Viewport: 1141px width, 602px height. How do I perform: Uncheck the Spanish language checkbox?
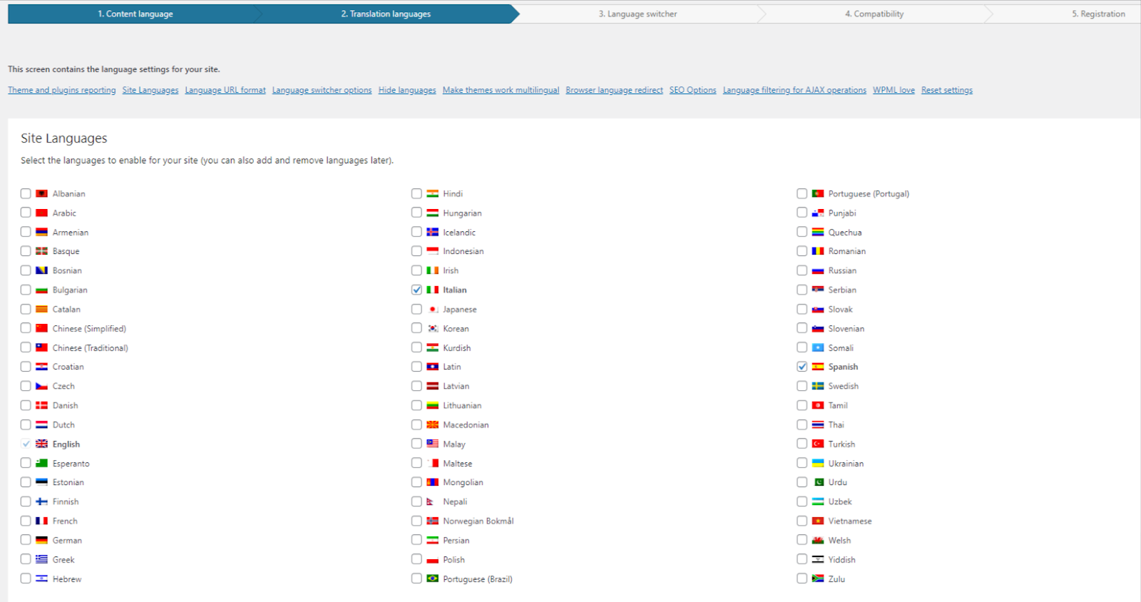[802, 367]
